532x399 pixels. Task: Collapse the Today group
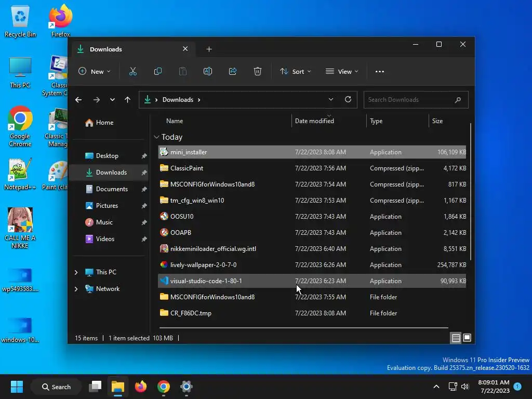pyautogui.click(x=156, y=137)
